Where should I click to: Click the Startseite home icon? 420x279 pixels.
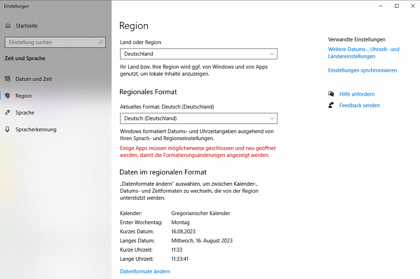[x=8, y=25]
